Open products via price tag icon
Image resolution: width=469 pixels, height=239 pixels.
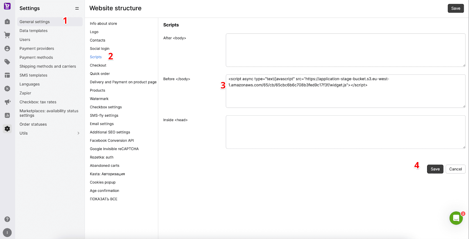point(7,62)
